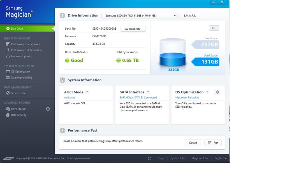Open the Help link in the footer
This screenshot has width=287, height=179.
click(161, 158)
